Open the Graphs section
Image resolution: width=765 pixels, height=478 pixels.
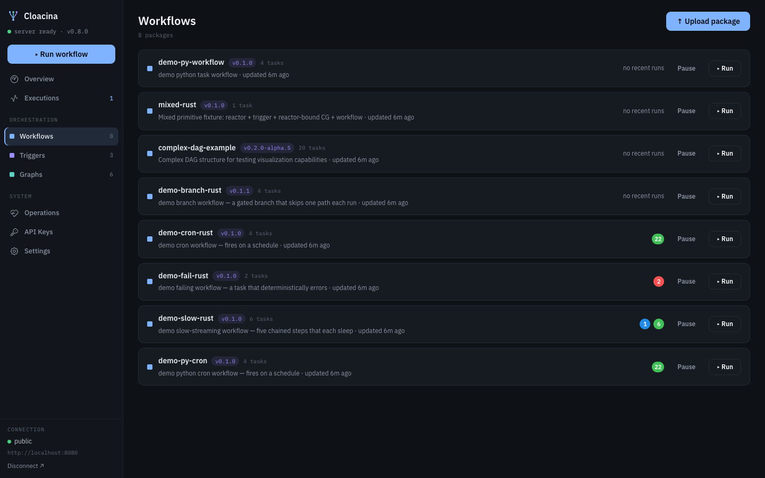pyautogui.click(x=61, y=175)
